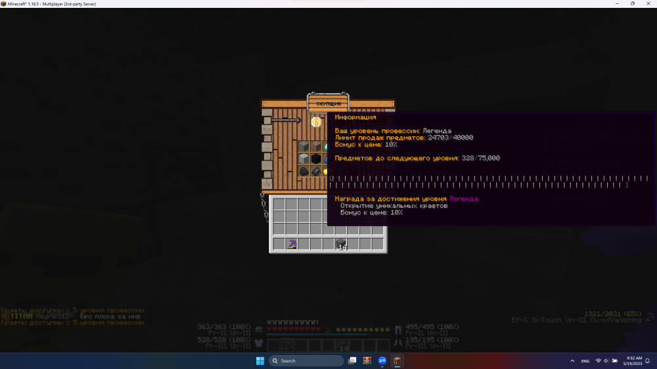Screen dimensions: 657x369
Task: Click the СКУПЩИК sign title
Action: click(x=328, y=104)
